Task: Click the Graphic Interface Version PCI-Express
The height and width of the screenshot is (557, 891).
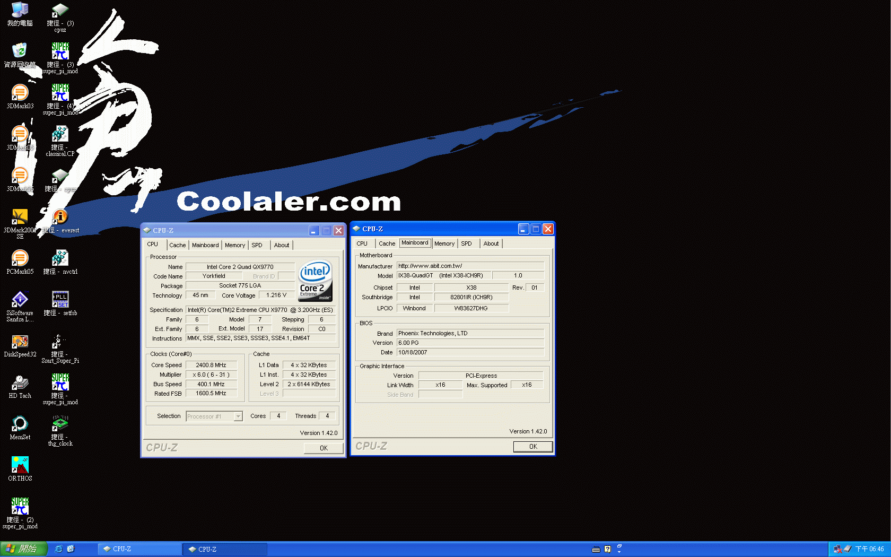Action: (481, 376)
